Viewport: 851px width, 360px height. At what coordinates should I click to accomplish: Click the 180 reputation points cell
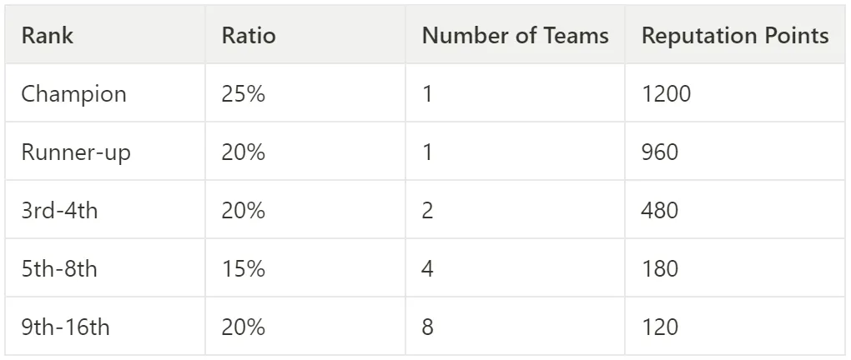point(735,267)
